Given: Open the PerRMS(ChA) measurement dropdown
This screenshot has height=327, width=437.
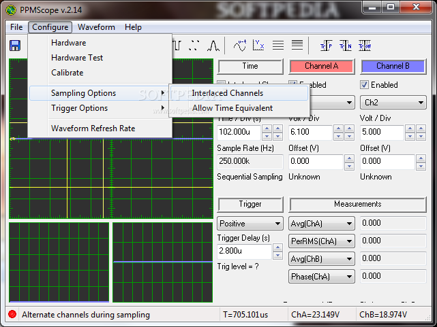Looking at the screenshot, I should tap(321, 241).
